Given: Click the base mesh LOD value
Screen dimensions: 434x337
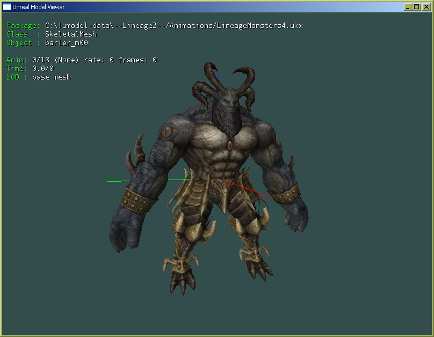Looking at the screenshot, I should point(52,77).
